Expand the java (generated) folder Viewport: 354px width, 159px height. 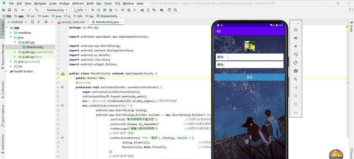tap(11, 62)
